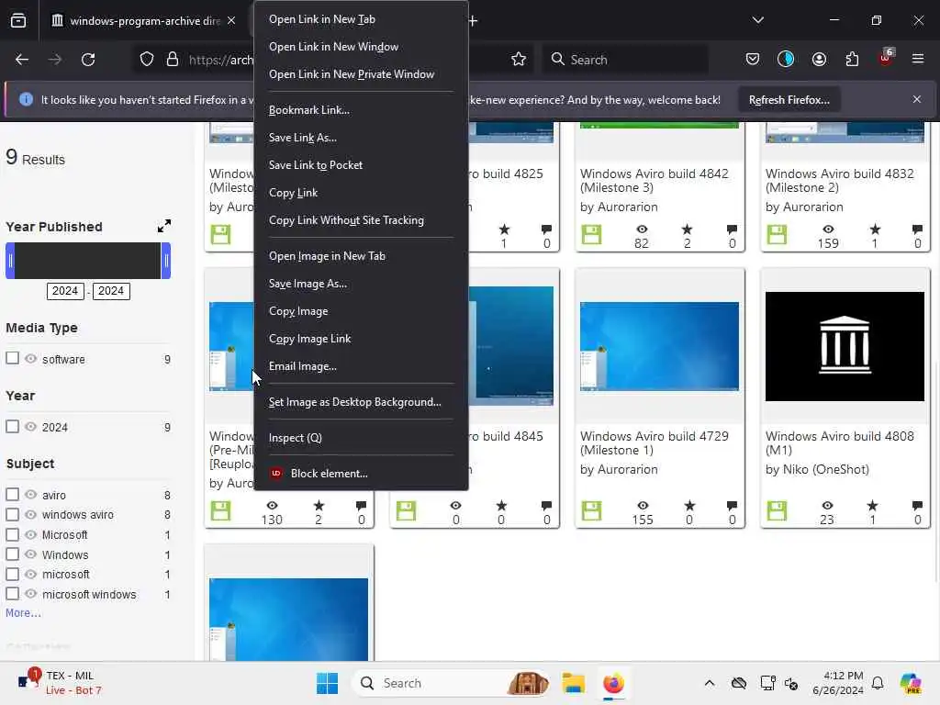Viewport: 940px width, 705px height.
Task: Click the Refresh Firefox button
Action: pyautogui.click(x=789, y=100)
